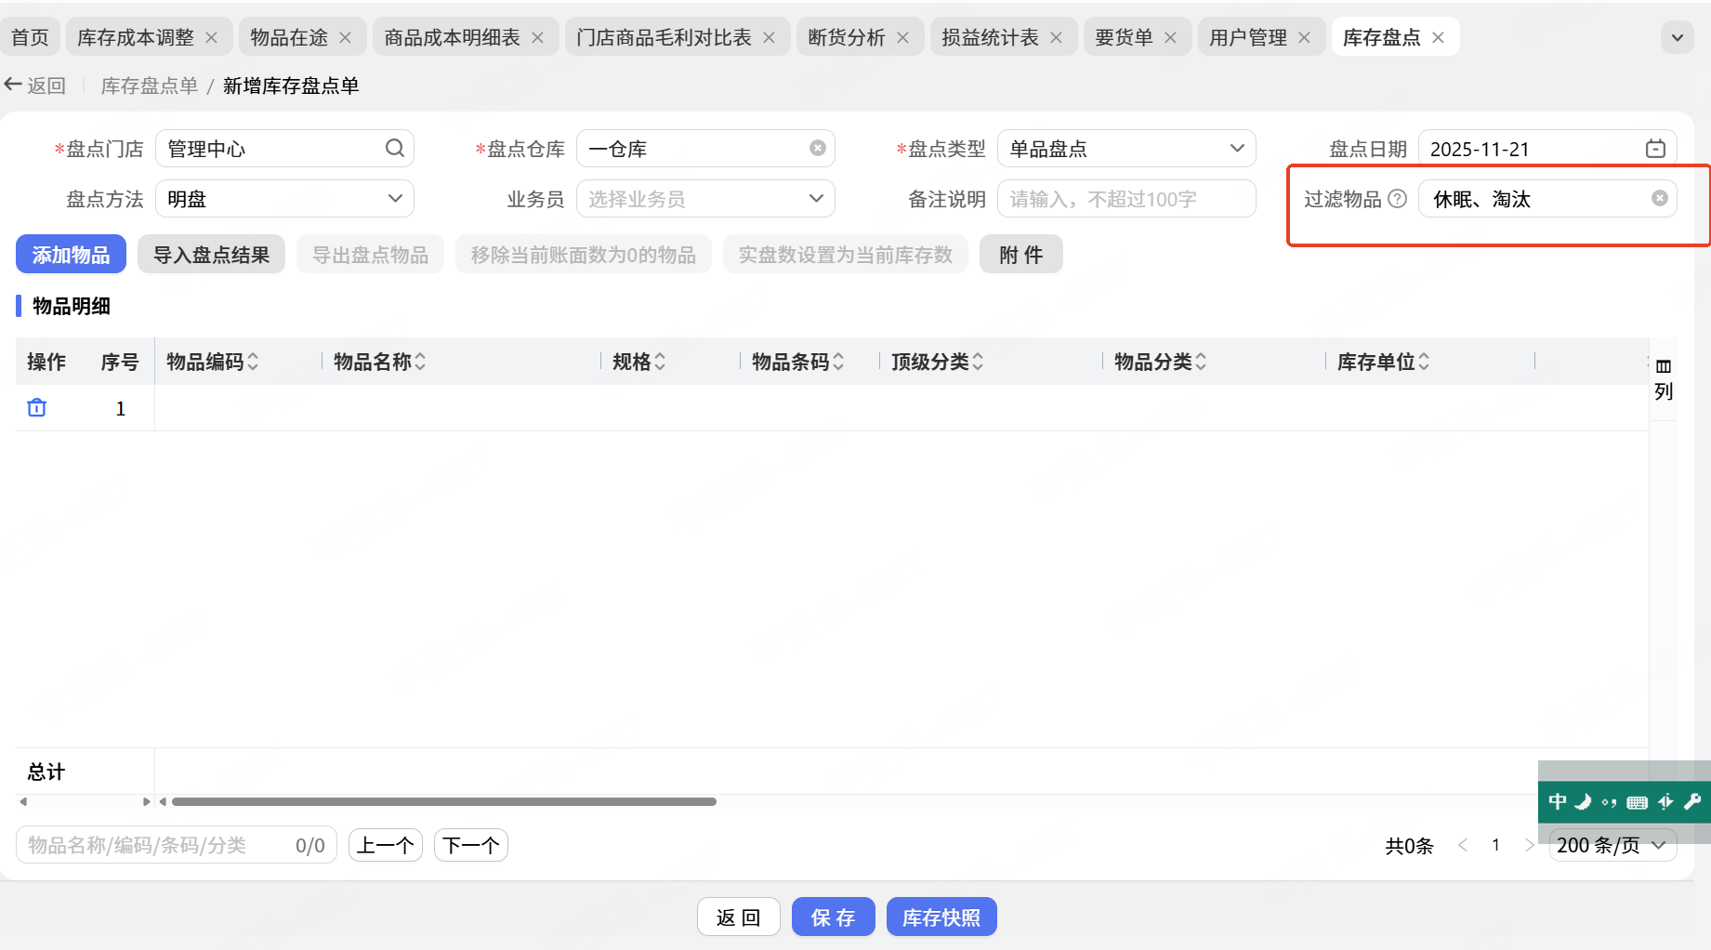Viewport: 1711px width, 950px height.
Task: Close the 门店商品毛利对比表 tab
Action: point(770,37)
